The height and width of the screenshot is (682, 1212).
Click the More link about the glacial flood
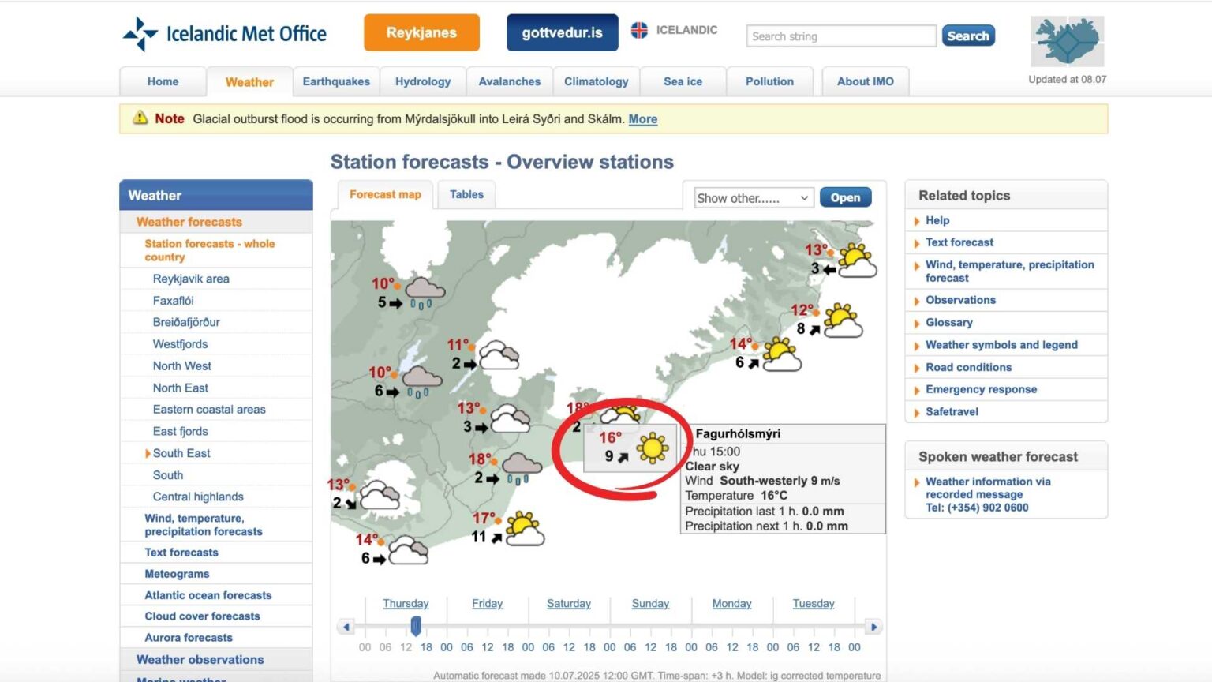(643, 118)
